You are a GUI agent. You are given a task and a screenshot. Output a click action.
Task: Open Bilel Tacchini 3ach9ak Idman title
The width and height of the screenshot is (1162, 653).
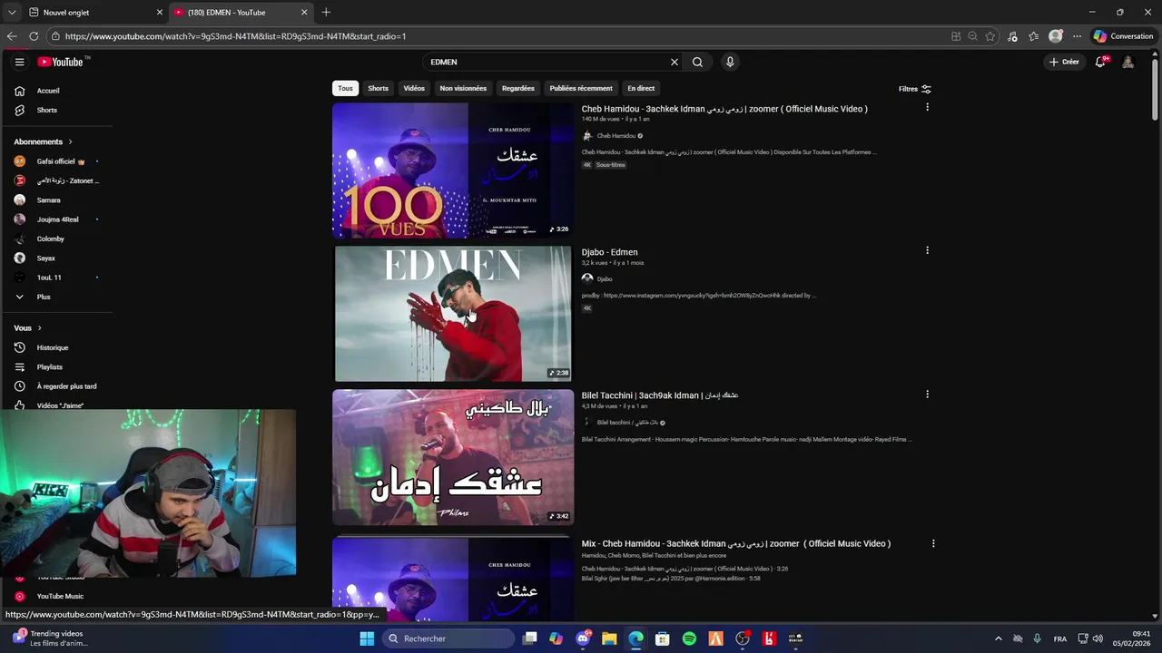click(x=660, y=395)
